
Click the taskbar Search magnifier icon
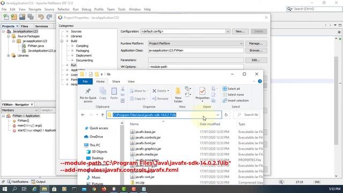14,189
